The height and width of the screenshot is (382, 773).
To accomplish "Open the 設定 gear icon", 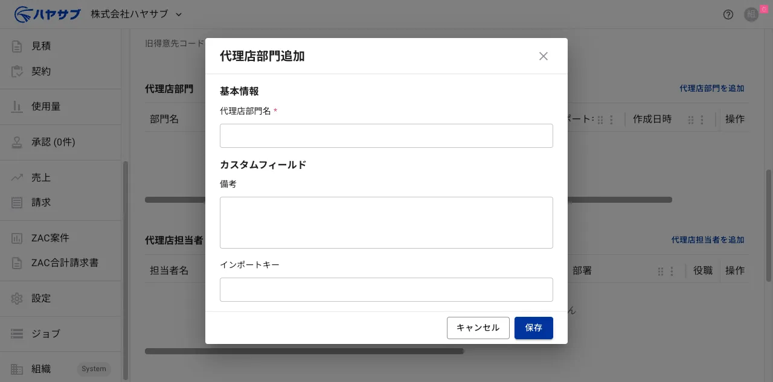I will tap(17, 298).
